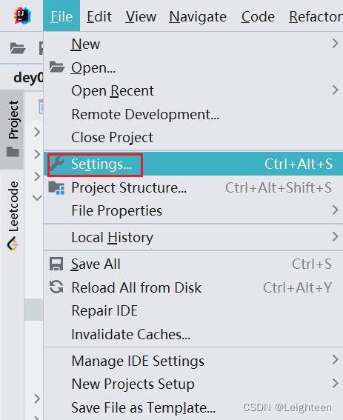
Task: Click the Leetcode plugin logo icon
Action: click(x=13, y=244)
